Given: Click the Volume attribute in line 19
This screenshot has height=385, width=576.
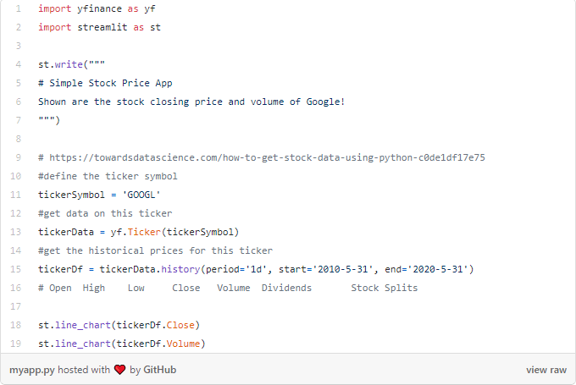Looking at the screenshot, I should click(183, 344).
